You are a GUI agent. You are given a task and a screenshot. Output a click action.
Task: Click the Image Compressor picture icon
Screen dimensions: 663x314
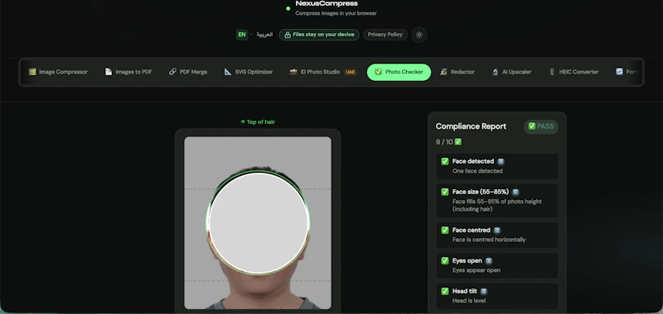[32, 72]
